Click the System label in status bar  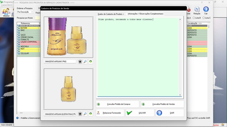(x=216, y=125)
